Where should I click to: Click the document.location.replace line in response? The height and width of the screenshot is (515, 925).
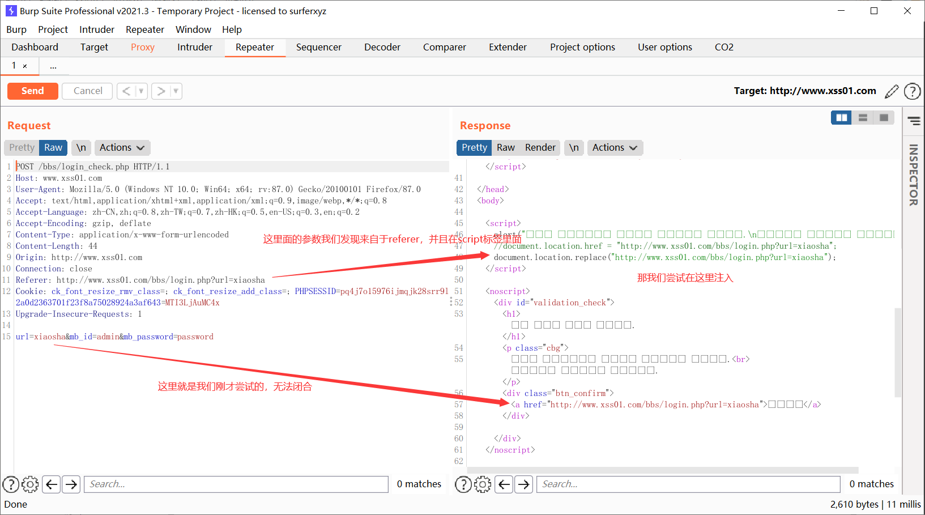tap(665, 257)
